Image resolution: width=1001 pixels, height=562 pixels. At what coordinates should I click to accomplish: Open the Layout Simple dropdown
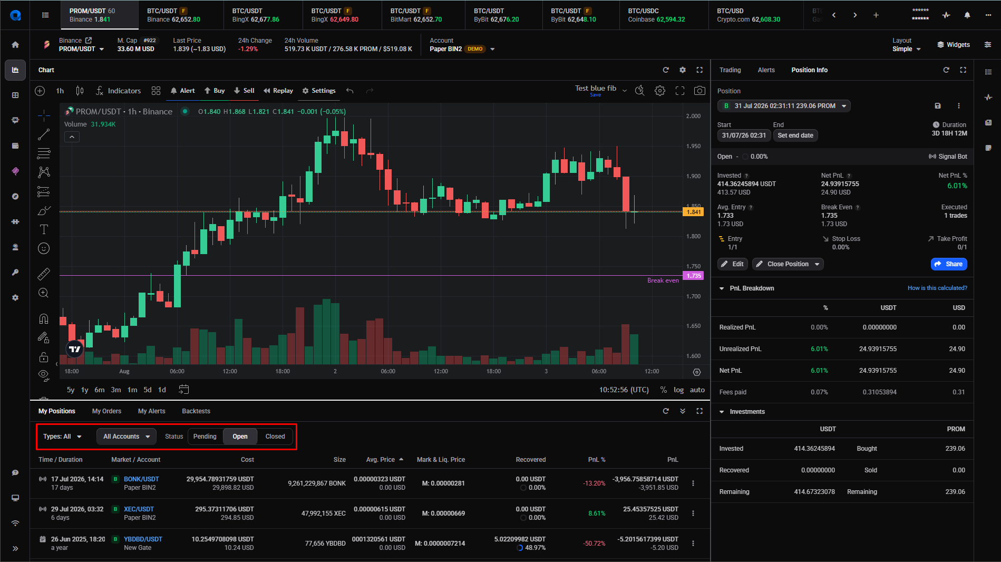pos(907,49)
